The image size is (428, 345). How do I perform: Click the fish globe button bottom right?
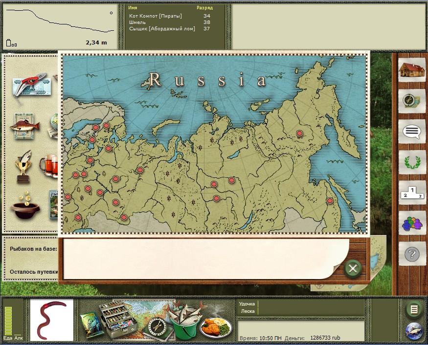point(414,331)
